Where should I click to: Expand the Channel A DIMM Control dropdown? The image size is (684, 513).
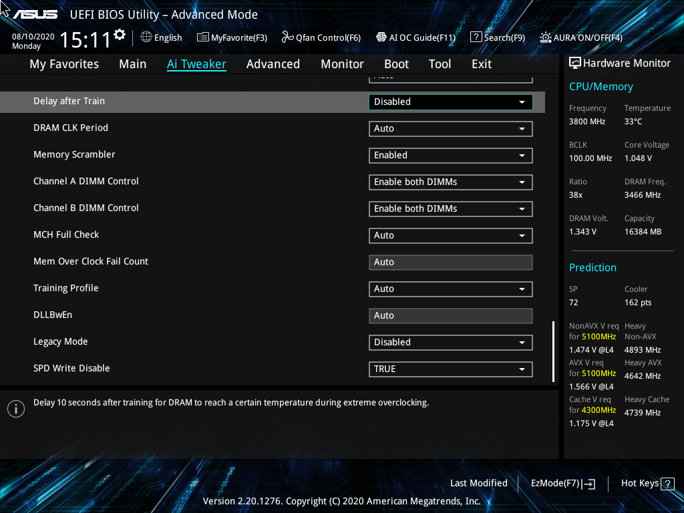(x=450, y=182)
